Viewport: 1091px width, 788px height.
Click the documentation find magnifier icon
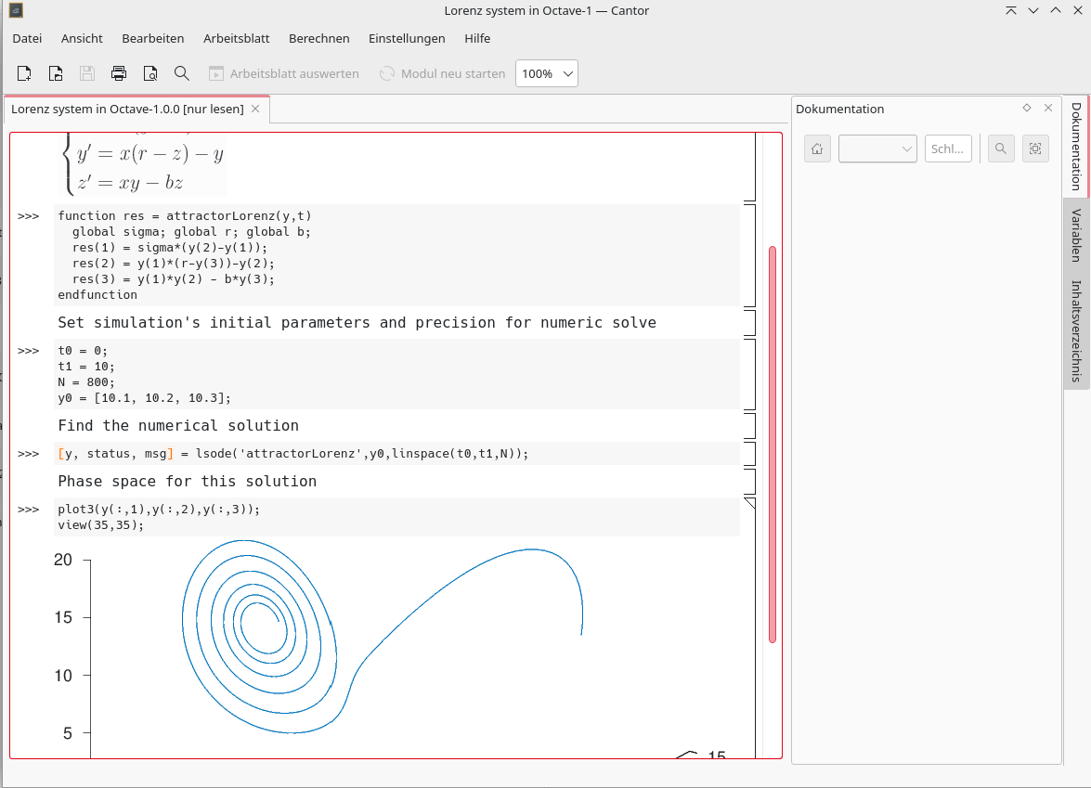pyautogui.click(x=1001, y=149)
